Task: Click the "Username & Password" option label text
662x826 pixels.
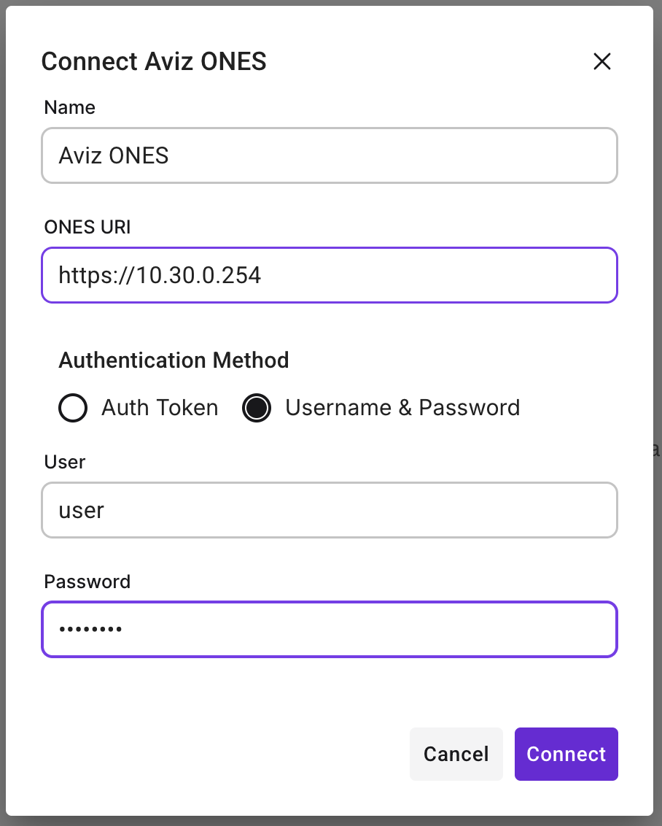Action: coord(402,408)
